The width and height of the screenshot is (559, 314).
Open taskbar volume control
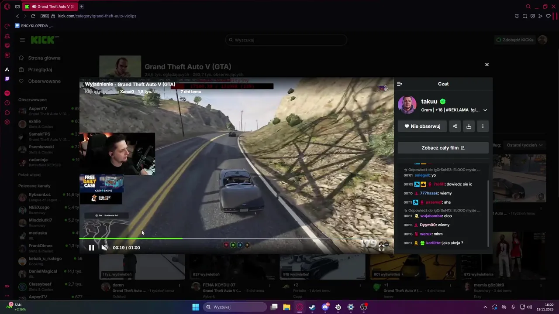point(529,307)
